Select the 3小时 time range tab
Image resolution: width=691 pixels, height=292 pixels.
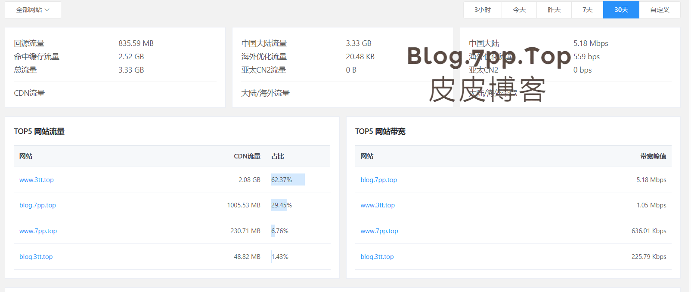pos(482,10)
